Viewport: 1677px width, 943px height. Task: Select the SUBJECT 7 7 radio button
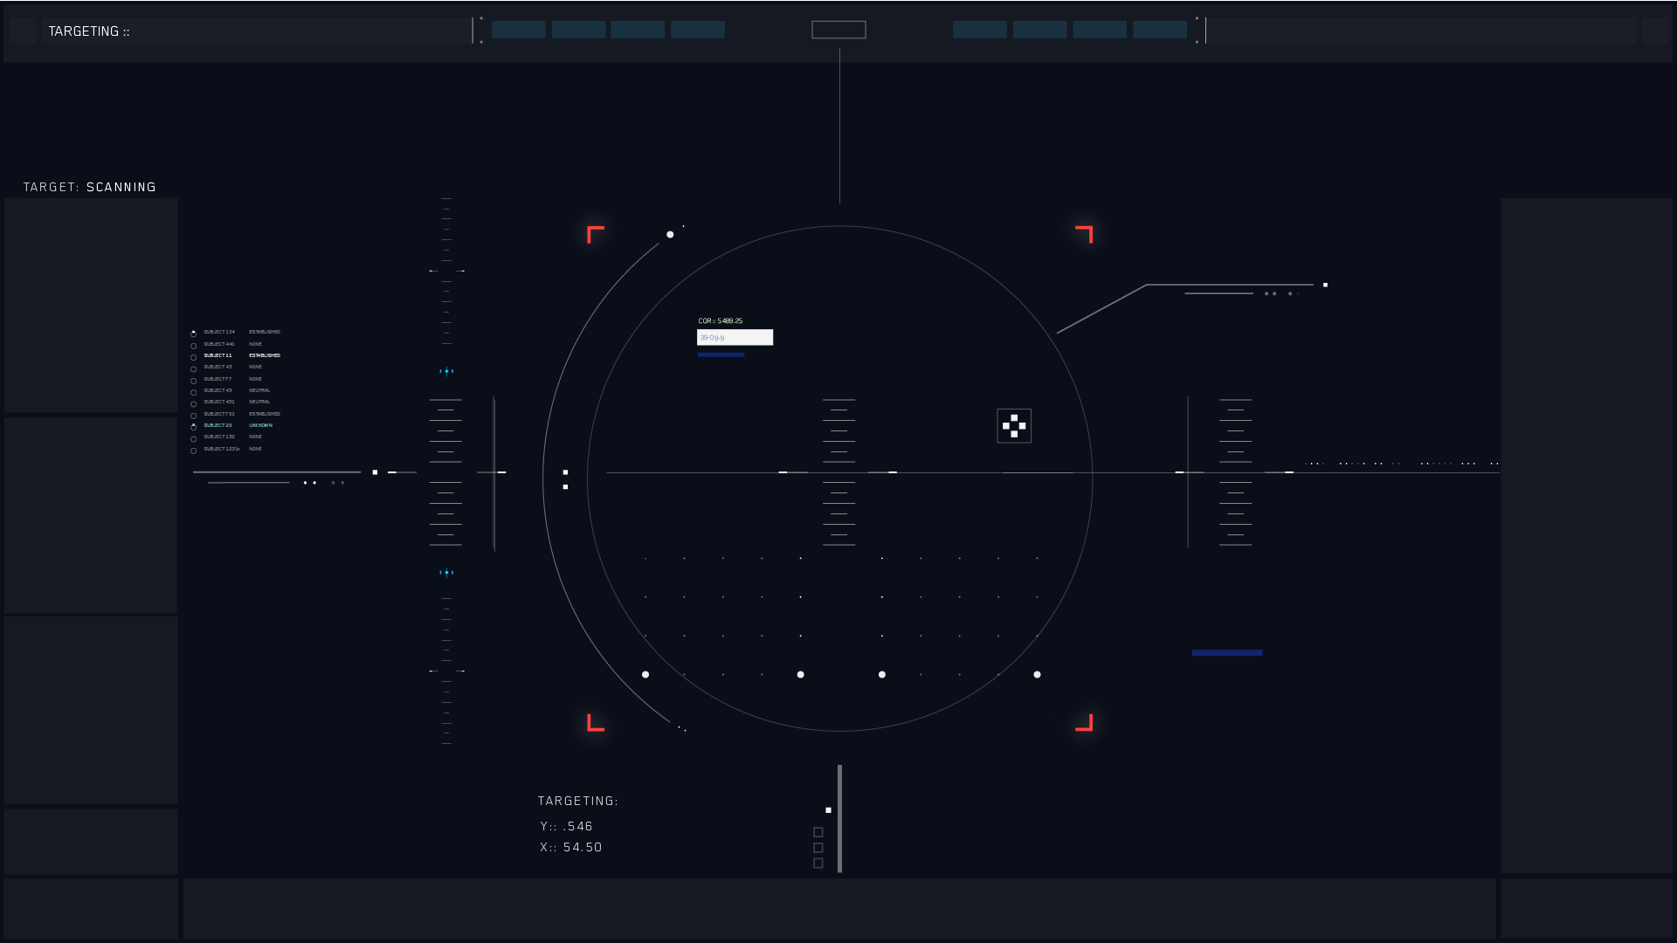[194, 381]
